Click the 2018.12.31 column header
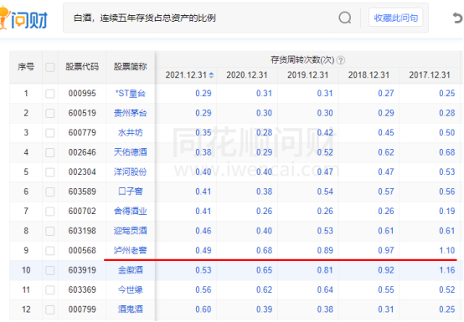The height and width of the screenshot is (322, 464). (x=369, y=75)
